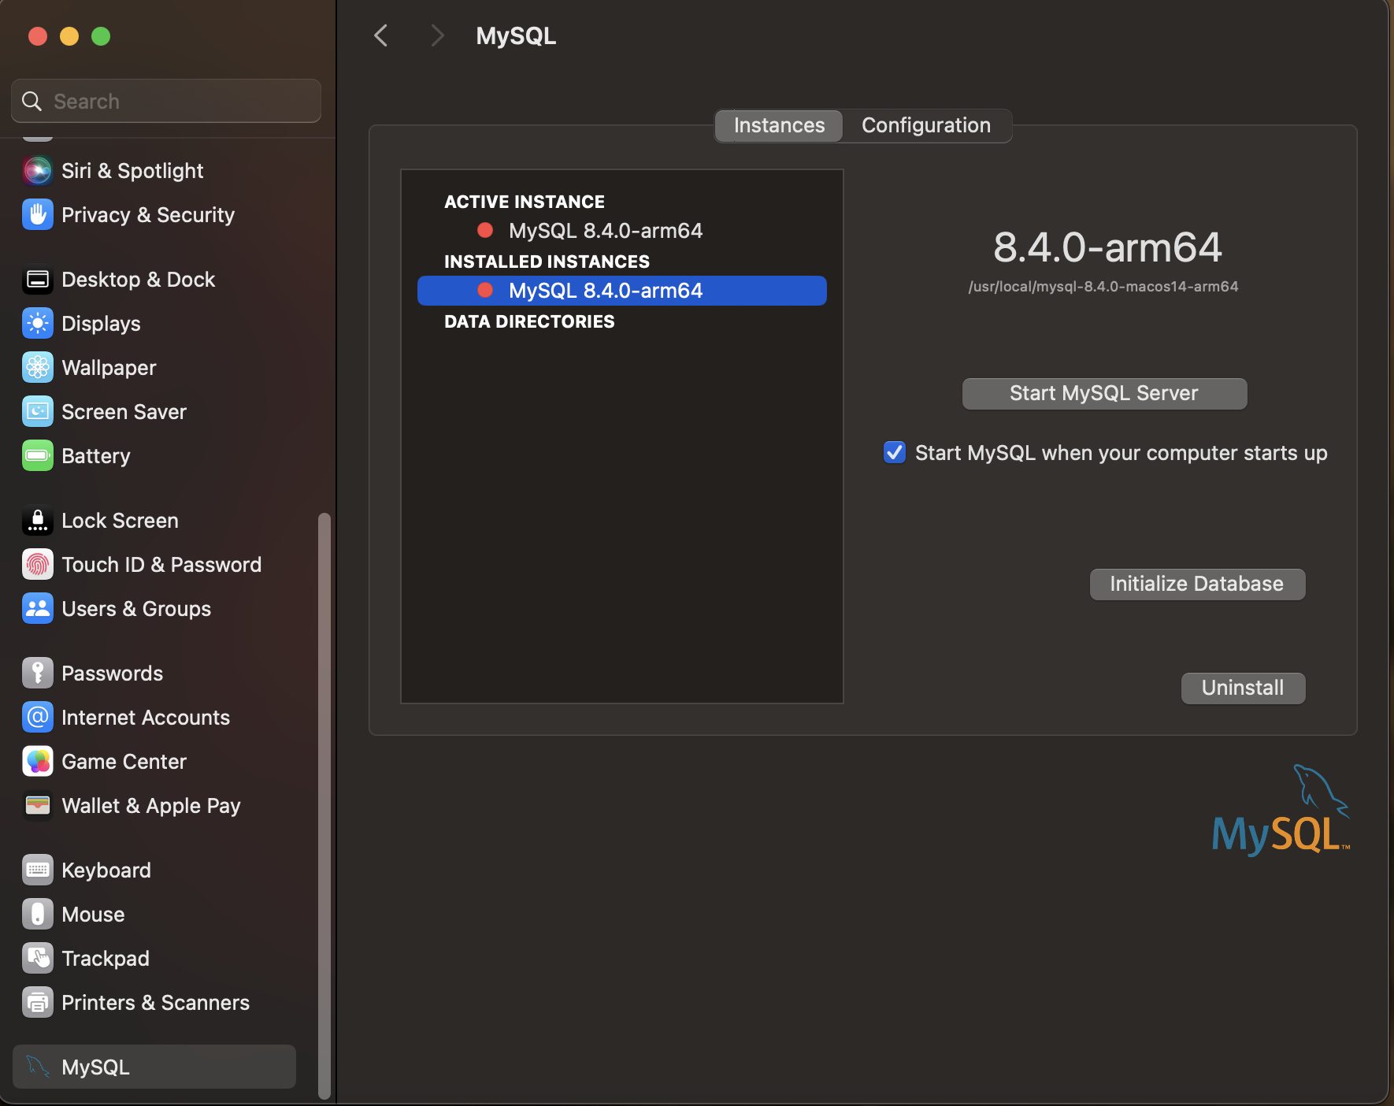Click the /usr/local/mysql-8.4.0-macos14-arm64 path text
The height and width of the screenshot is (1106, 1394).
pos(1103,287)
